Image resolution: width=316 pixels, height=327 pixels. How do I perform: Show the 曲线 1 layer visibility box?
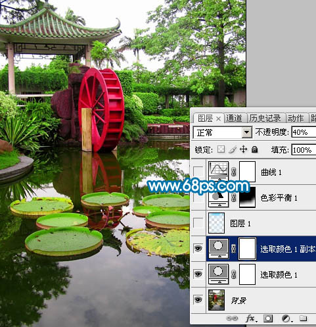[x=198, y=172]
